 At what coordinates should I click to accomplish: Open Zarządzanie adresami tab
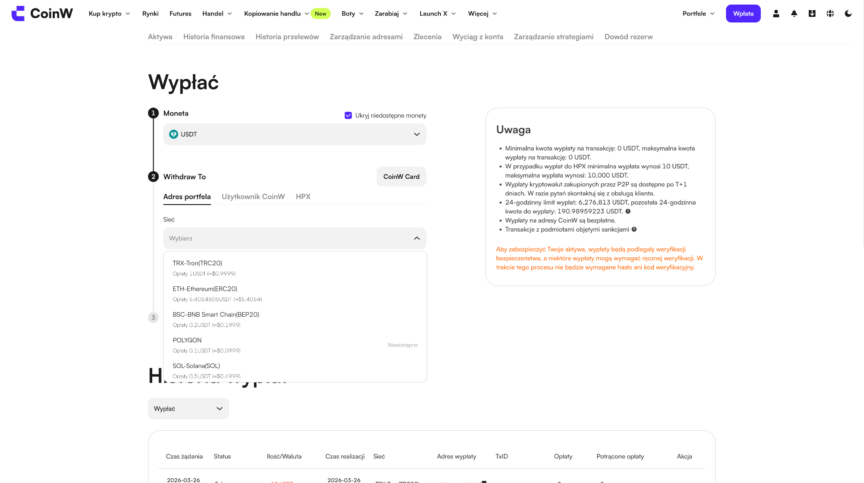pos(366,37)
